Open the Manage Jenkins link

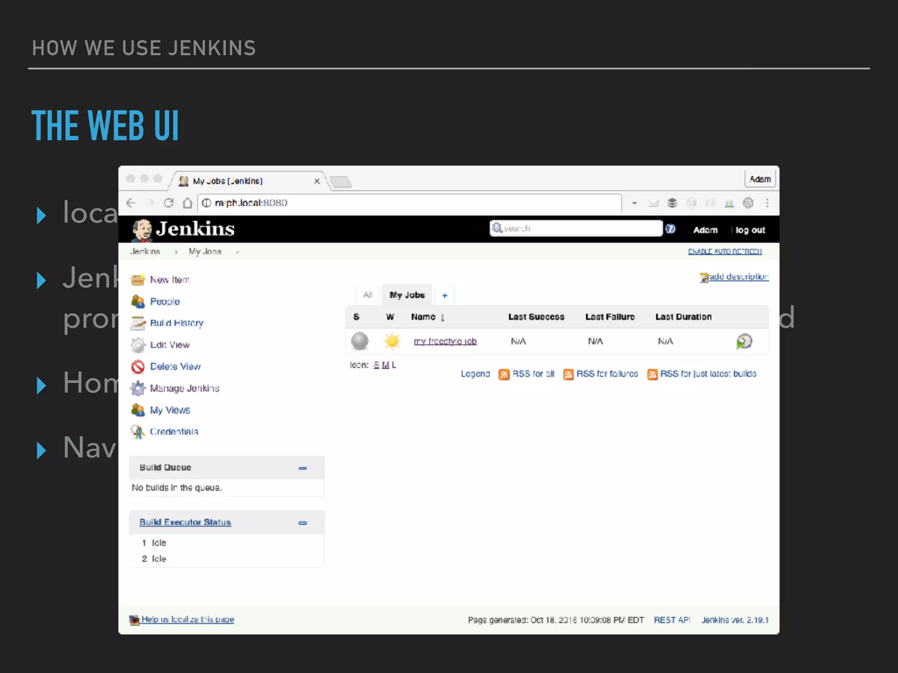tap(185, 388)
